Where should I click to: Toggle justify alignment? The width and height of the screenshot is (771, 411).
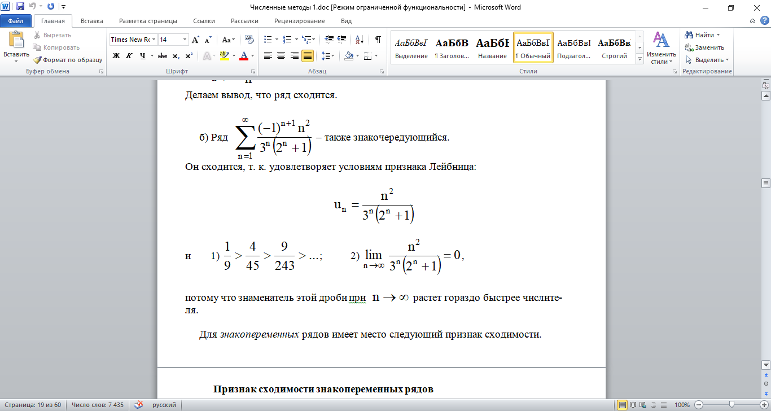[x=308, y=56]
